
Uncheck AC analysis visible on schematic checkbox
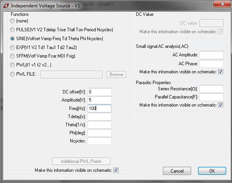pos(220,72)
